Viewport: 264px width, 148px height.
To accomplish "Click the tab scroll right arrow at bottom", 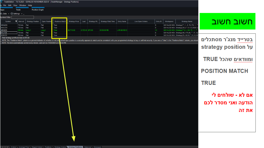I will tap(7, 147).
